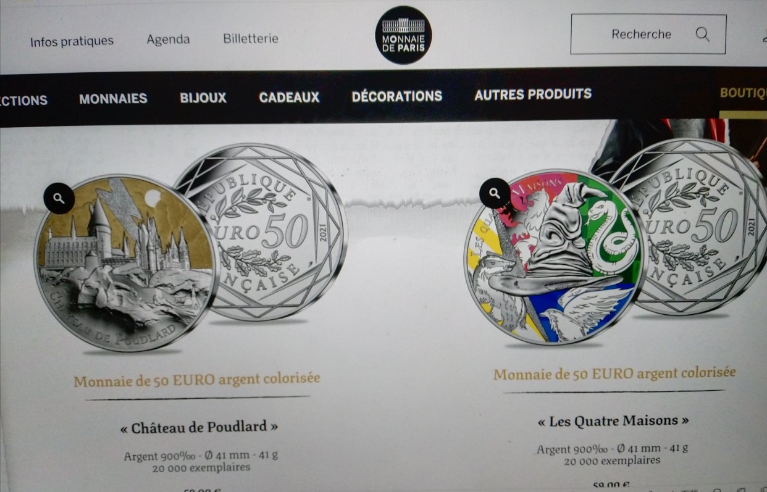Viewport: 767px width, 492px height.
Task: Open the Infos pratiques link
Action: (72, 41)
